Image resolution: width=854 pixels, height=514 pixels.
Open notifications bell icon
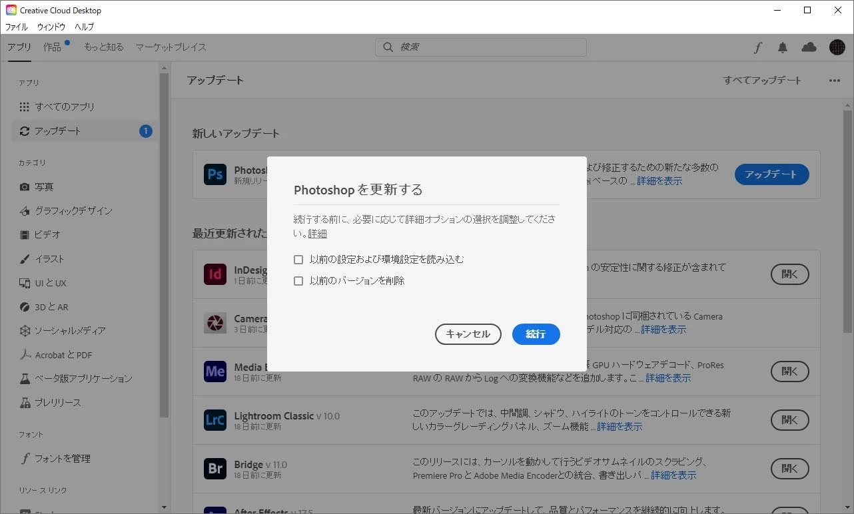pyautogui.click(x=783, y=47)
